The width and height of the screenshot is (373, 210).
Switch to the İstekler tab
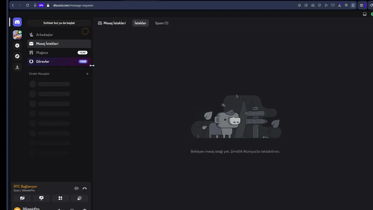140,23
